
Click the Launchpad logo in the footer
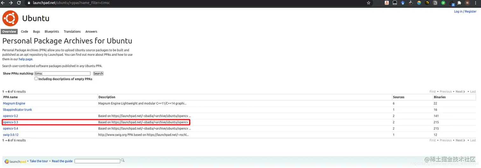pyautogui.click(x=16, y=161)
